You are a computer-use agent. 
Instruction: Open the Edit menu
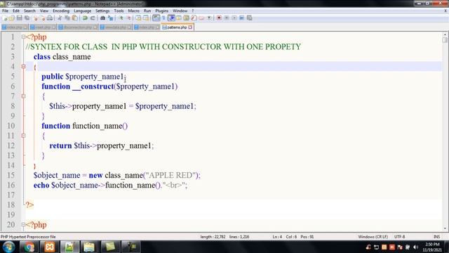coord(16,11)
